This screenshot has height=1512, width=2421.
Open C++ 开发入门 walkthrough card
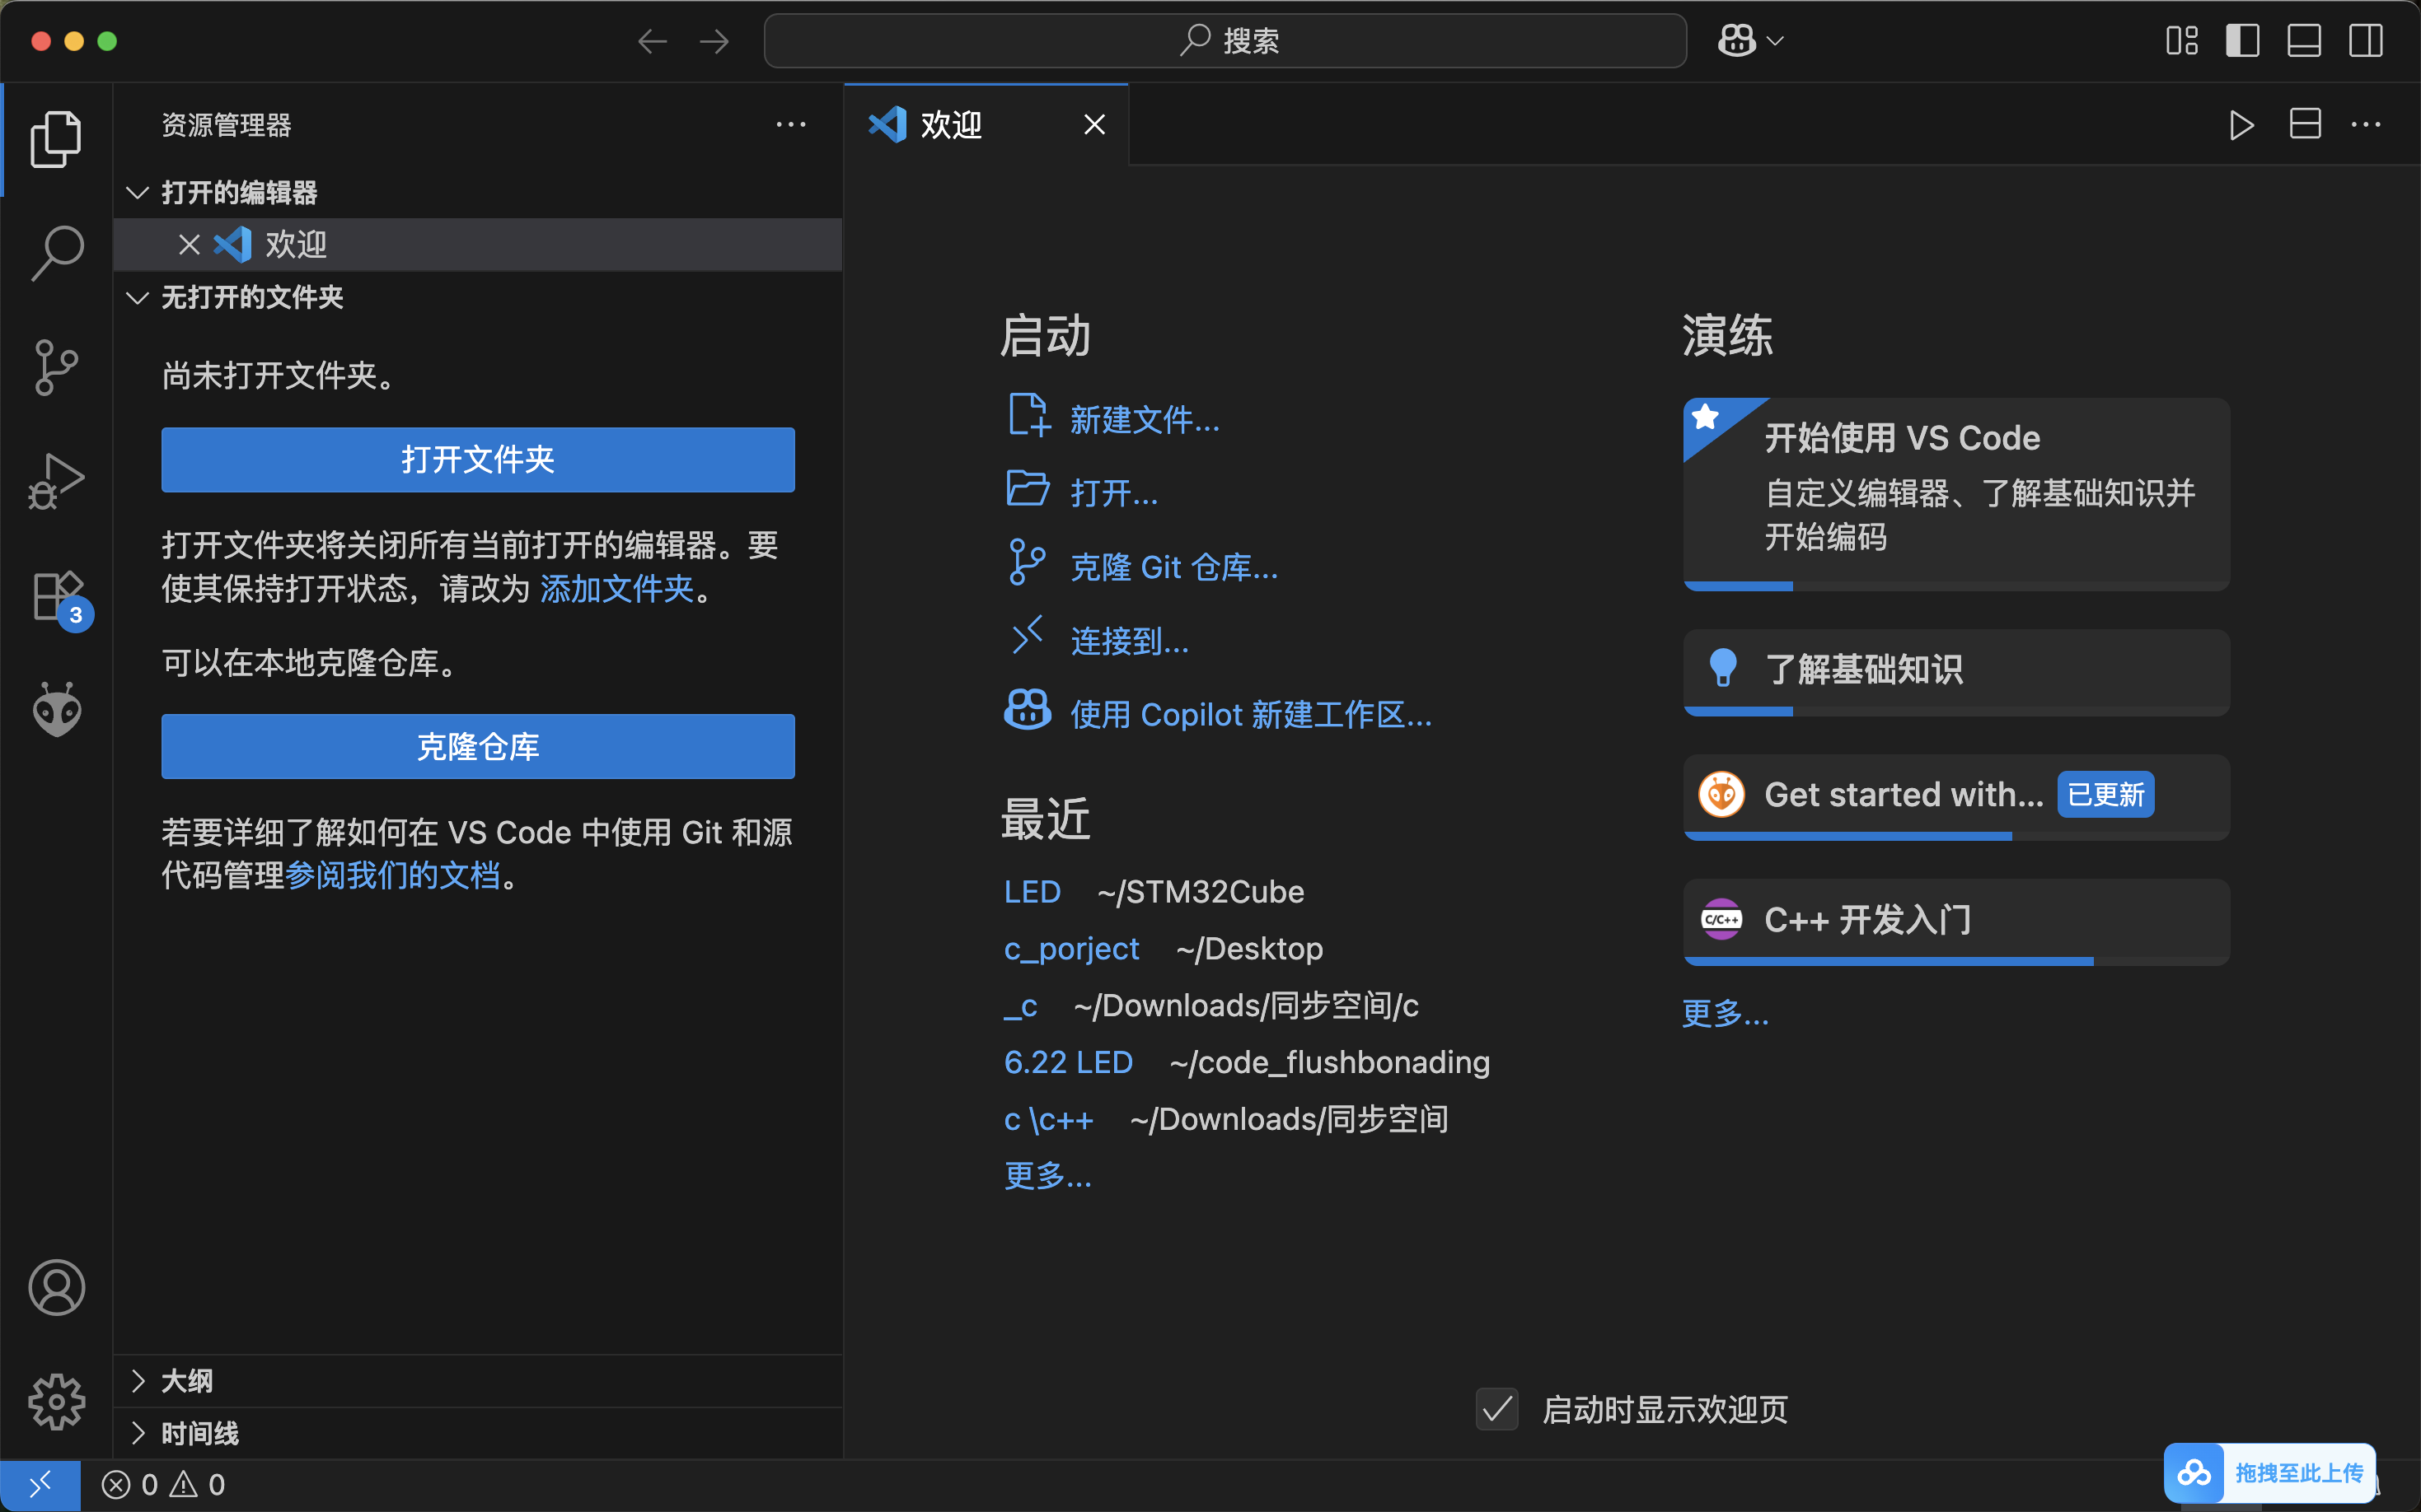click(1955, 922)
